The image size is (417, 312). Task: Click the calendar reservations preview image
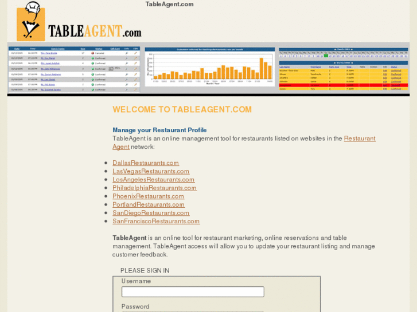[344, 69]
